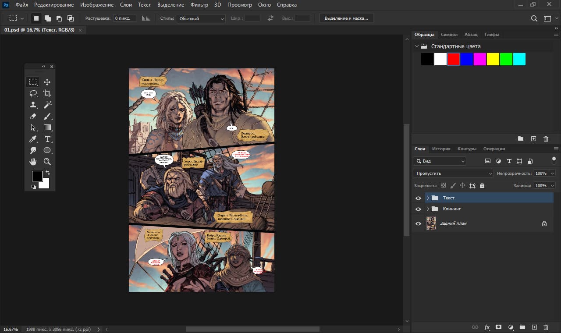Viewport: 561px width, 333px height.
Task: Select the Move tool
Action: [47, 82]
